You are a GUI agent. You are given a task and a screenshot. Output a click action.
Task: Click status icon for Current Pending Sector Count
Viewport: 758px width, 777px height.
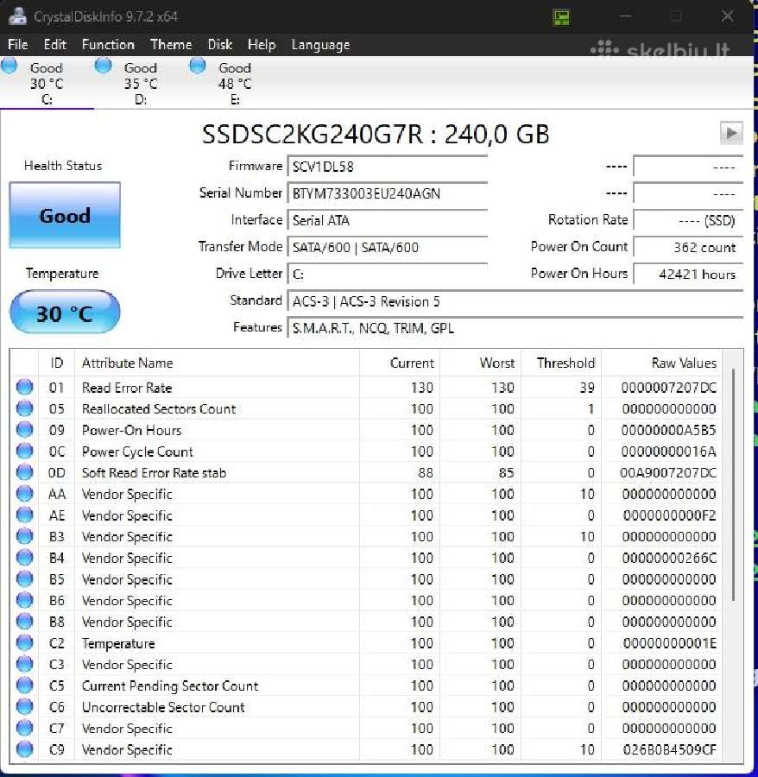(24, 685)
